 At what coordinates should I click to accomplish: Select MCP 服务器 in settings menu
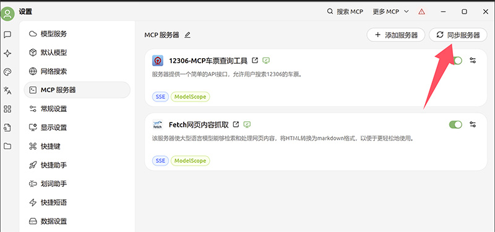coord(77,90)
